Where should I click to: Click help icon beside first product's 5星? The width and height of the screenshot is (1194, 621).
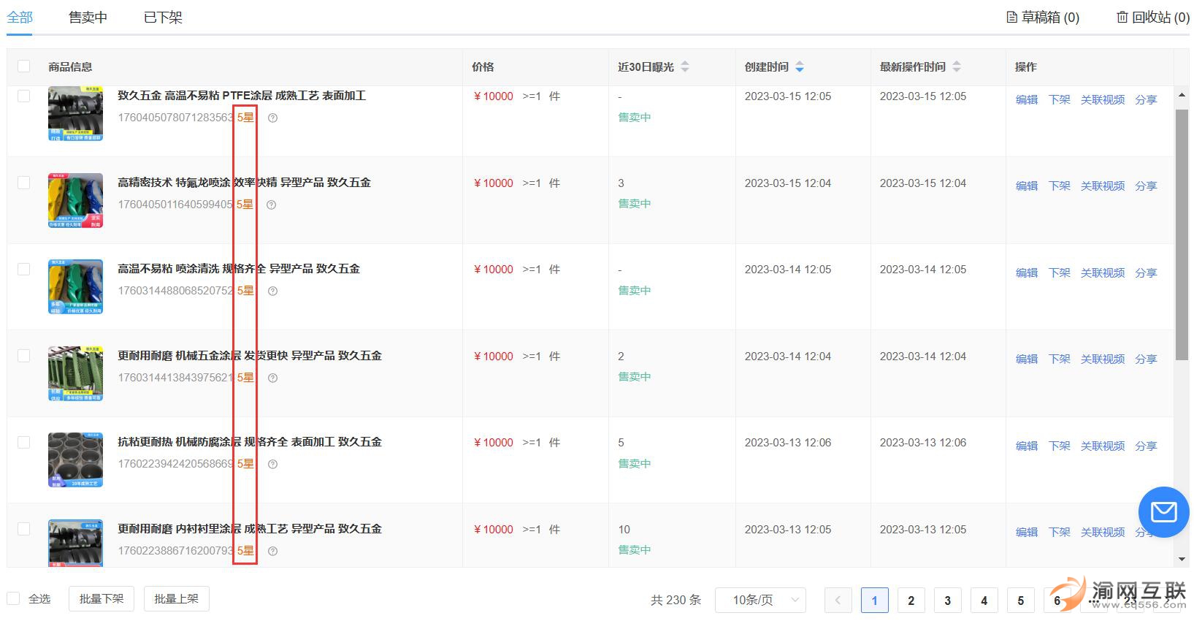(x=272, y=118)
